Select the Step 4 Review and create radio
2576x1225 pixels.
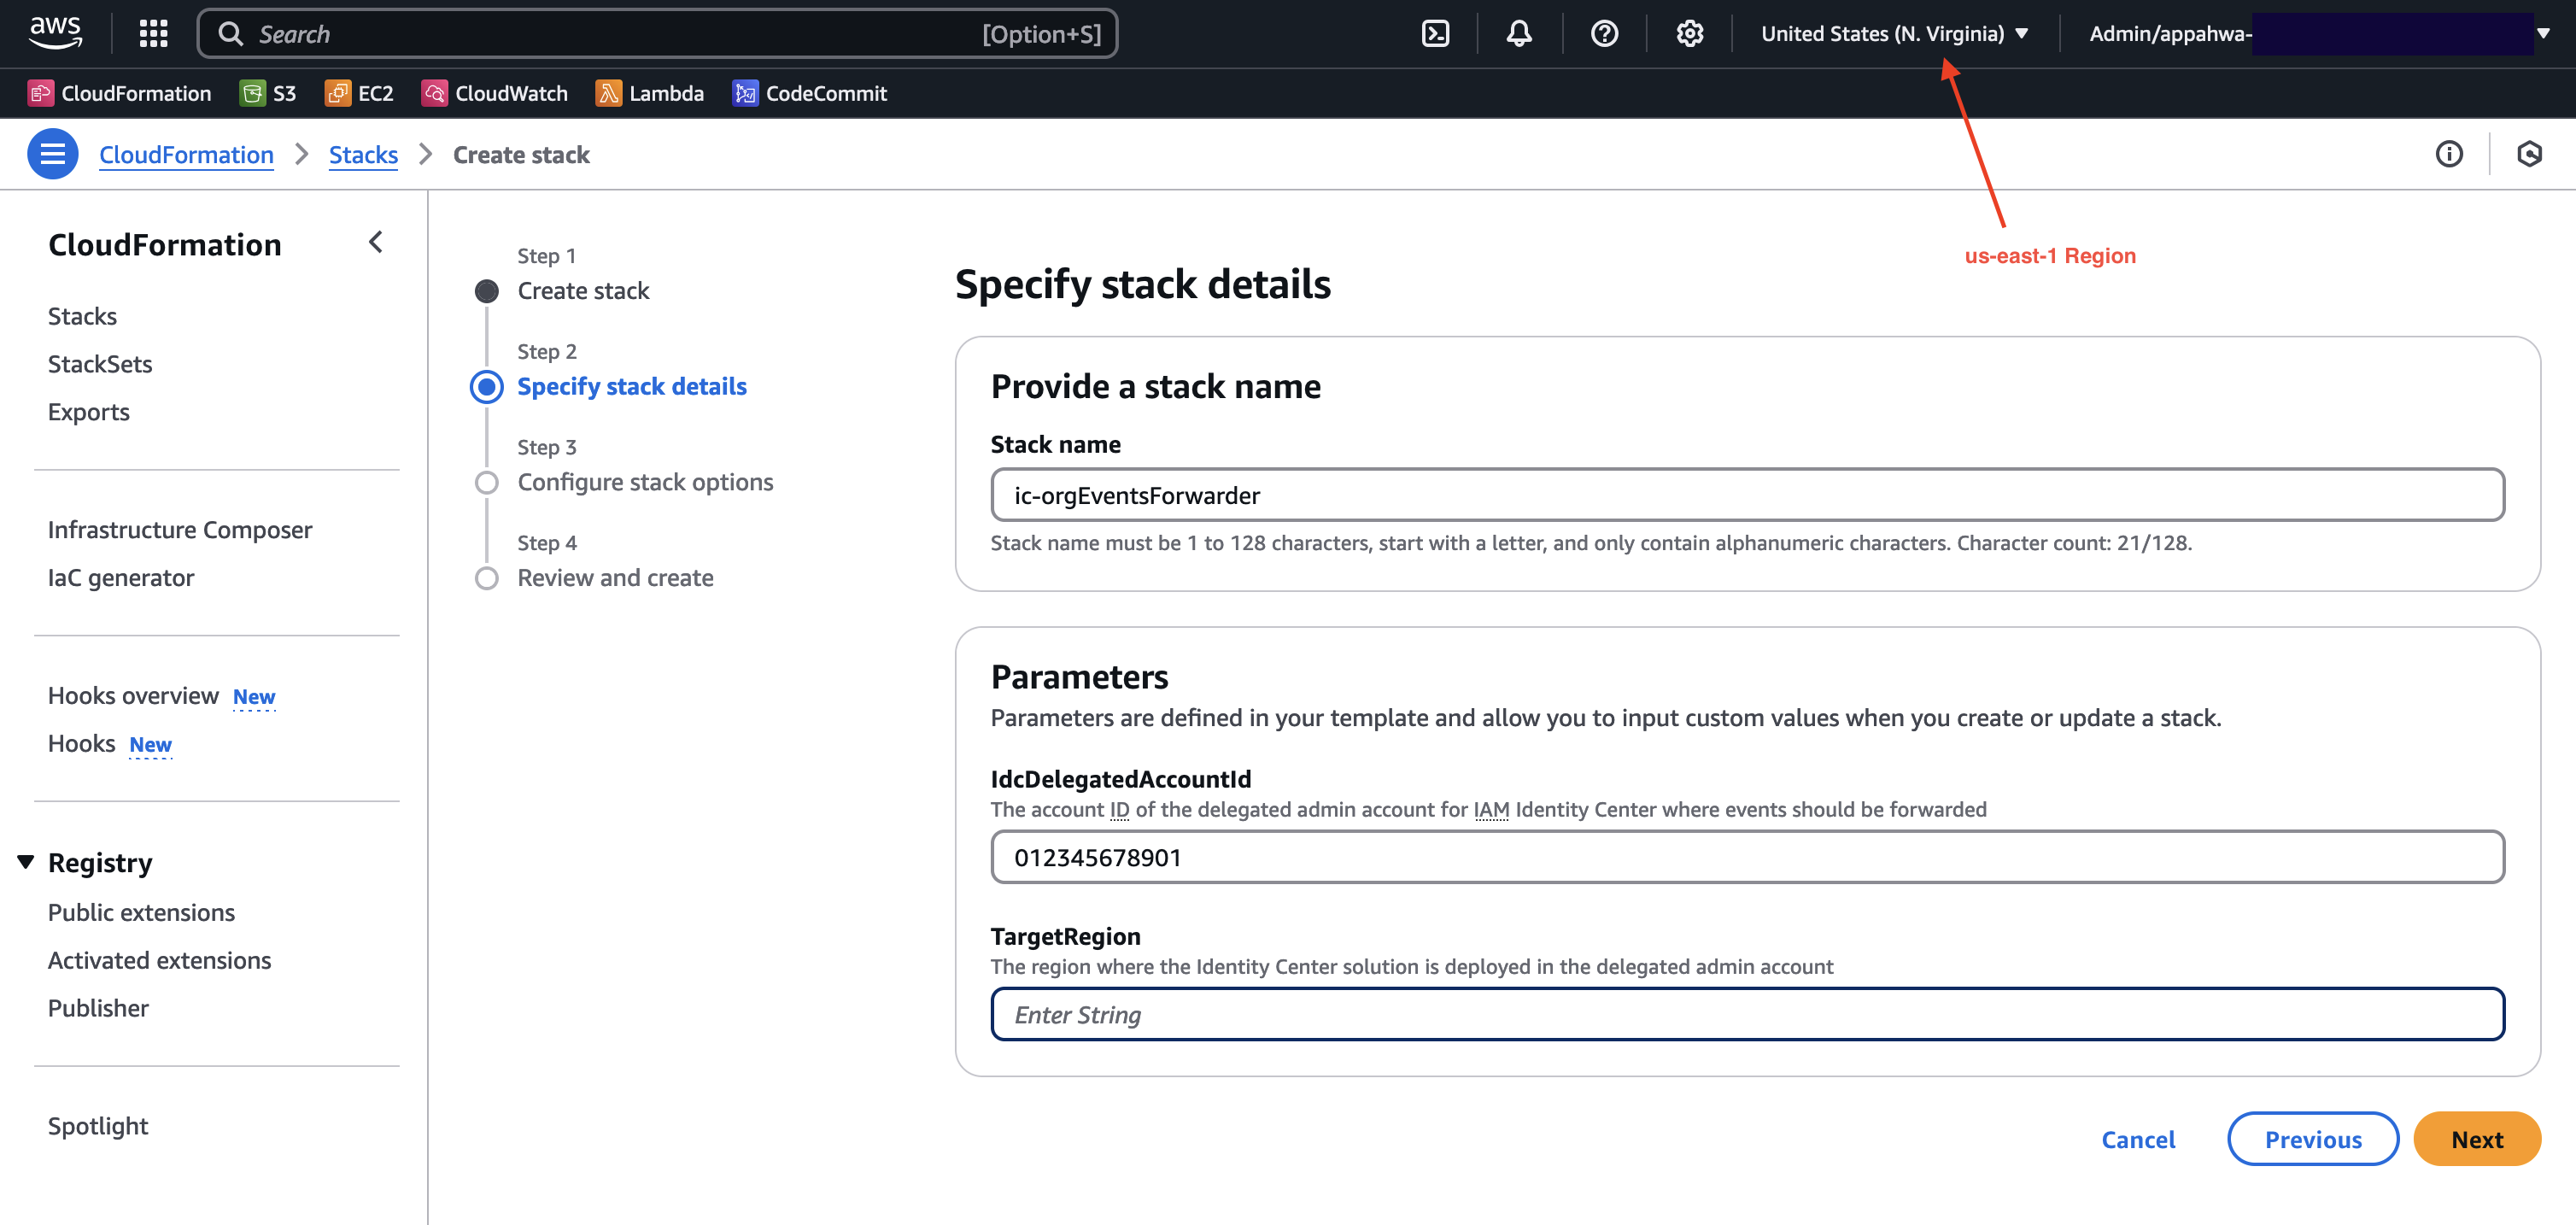[x=487, y=577]
